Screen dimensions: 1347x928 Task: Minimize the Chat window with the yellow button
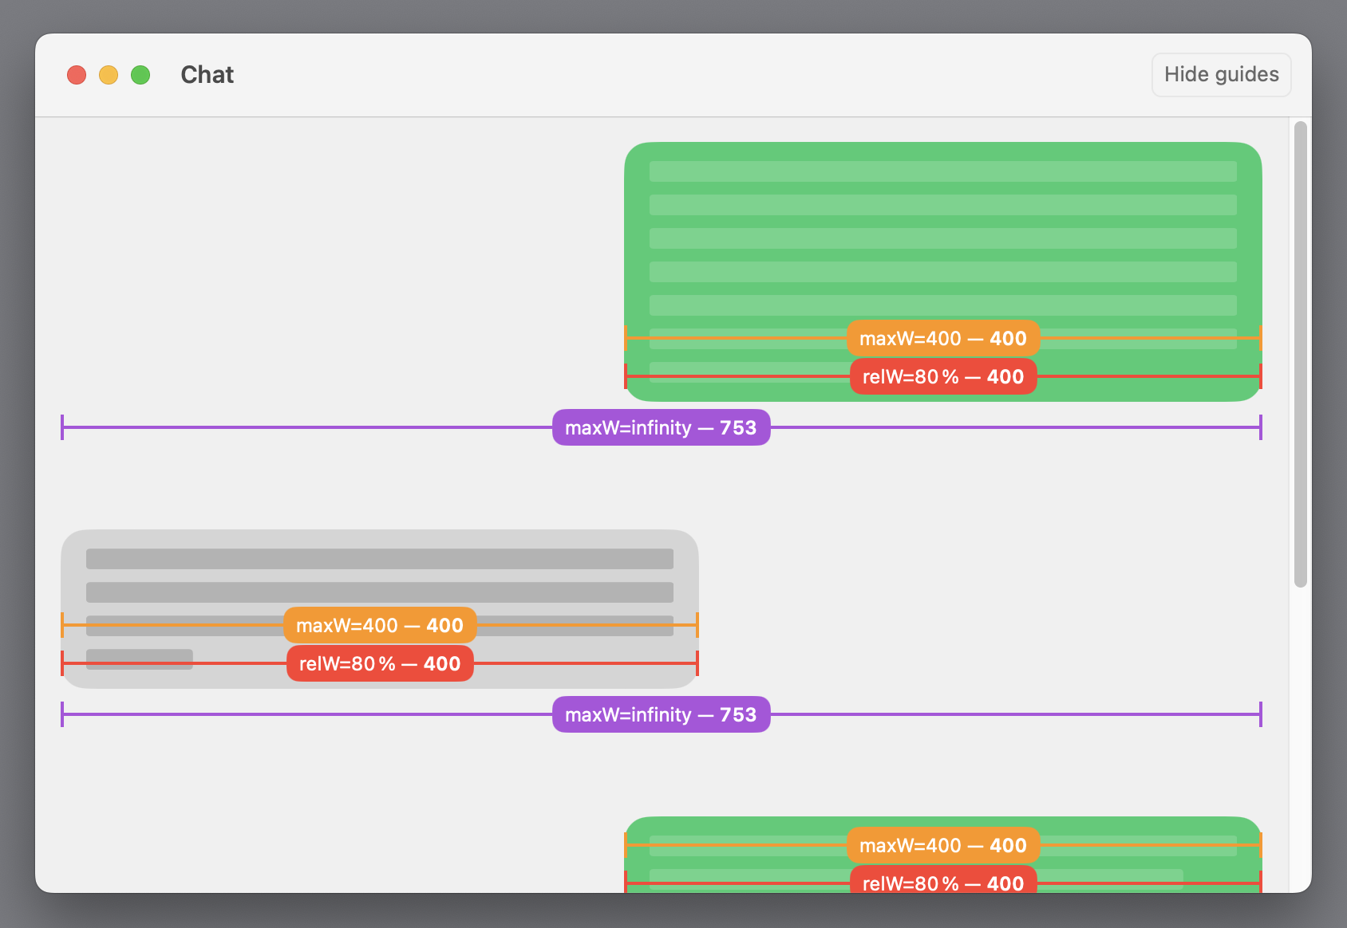pyautogui.click(x=109, y=75)
